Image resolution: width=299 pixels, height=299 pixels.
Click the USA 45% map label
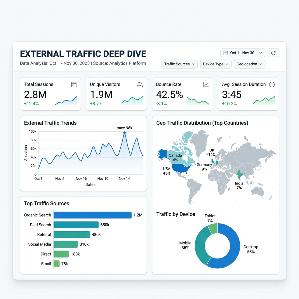[167, 171]
